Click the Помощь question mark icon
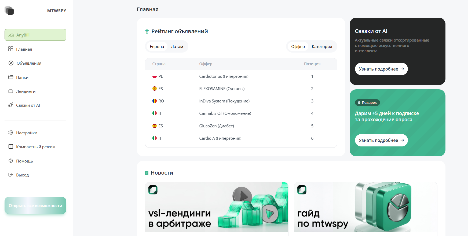Image resolution: width=468 pixels, height=236 pixels. coord(11,161)
